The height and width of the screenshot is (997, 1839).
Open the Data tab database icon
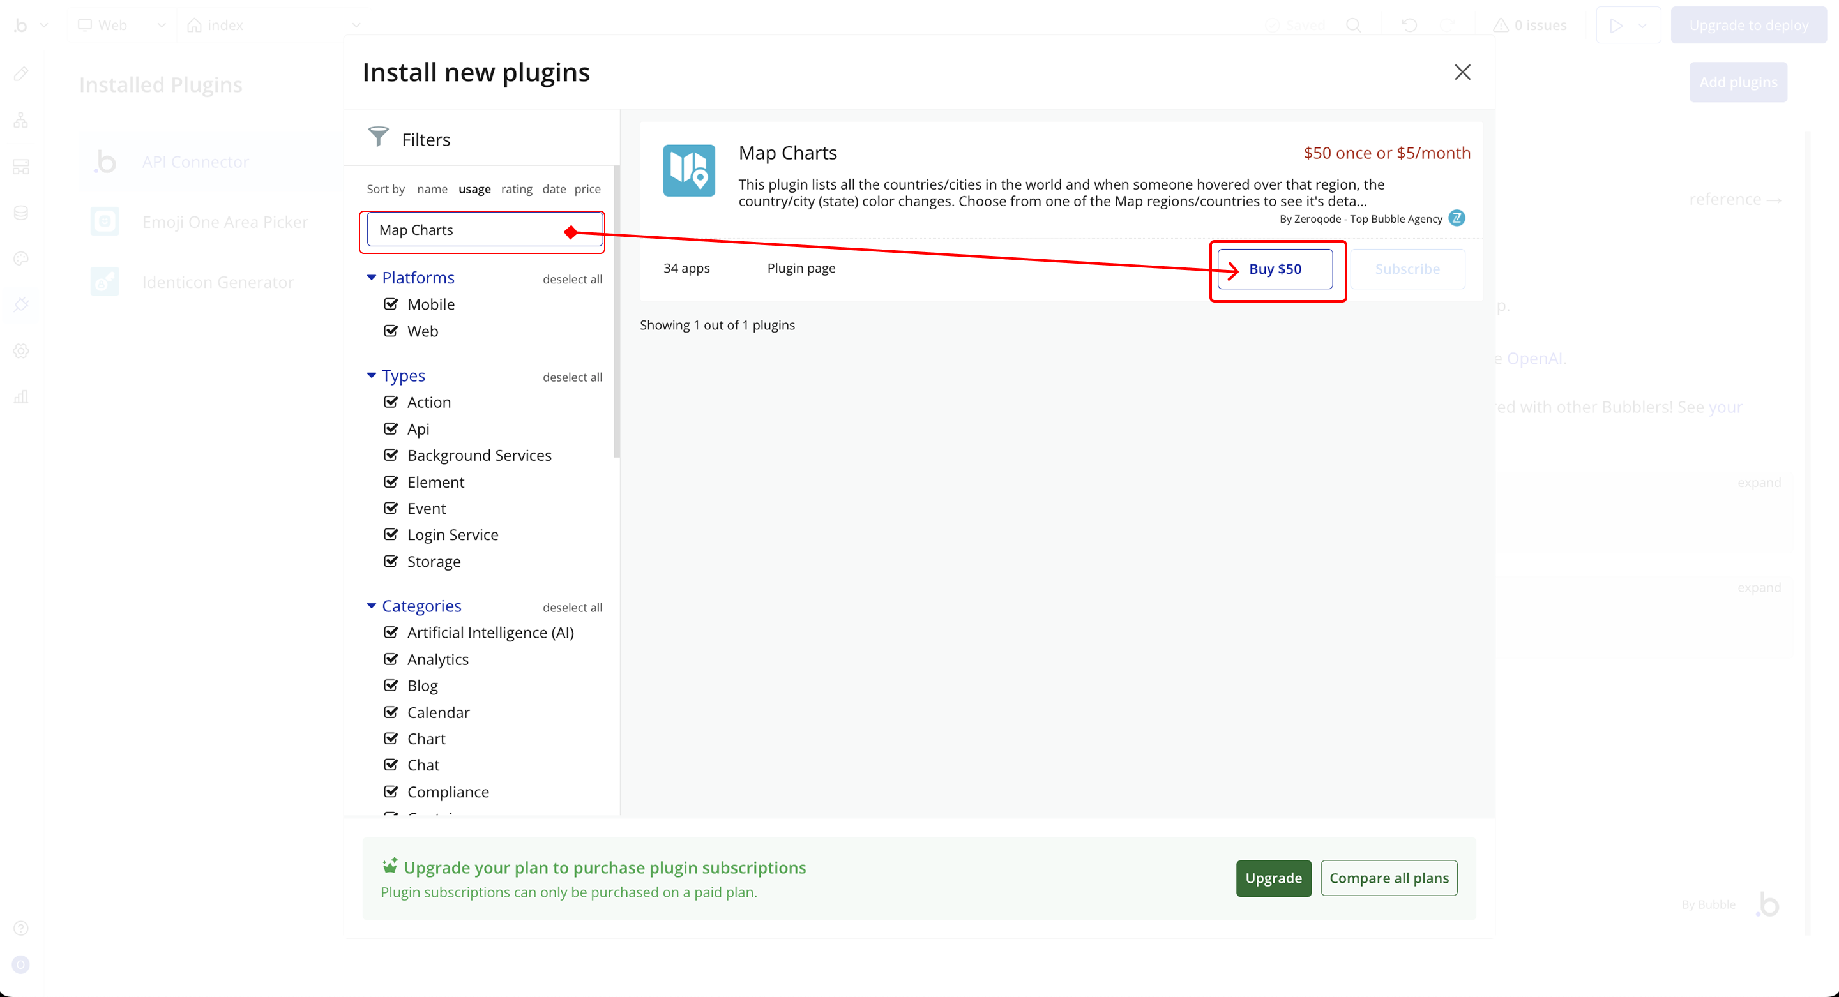pos(20,213)
